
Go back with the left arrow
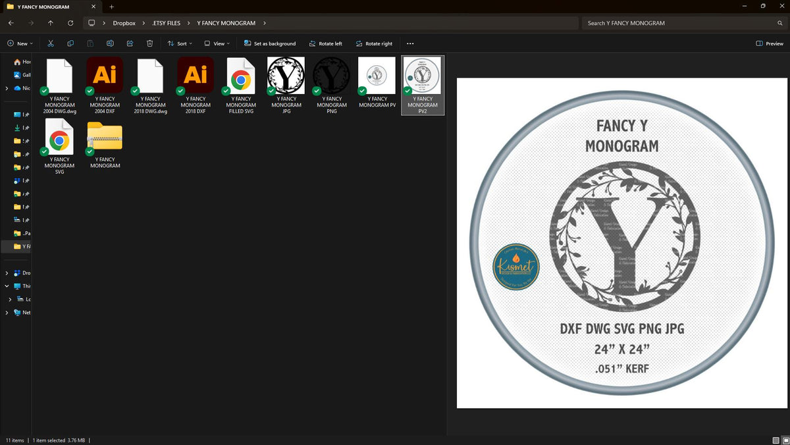pyautogui.click(x=11, y=23)
